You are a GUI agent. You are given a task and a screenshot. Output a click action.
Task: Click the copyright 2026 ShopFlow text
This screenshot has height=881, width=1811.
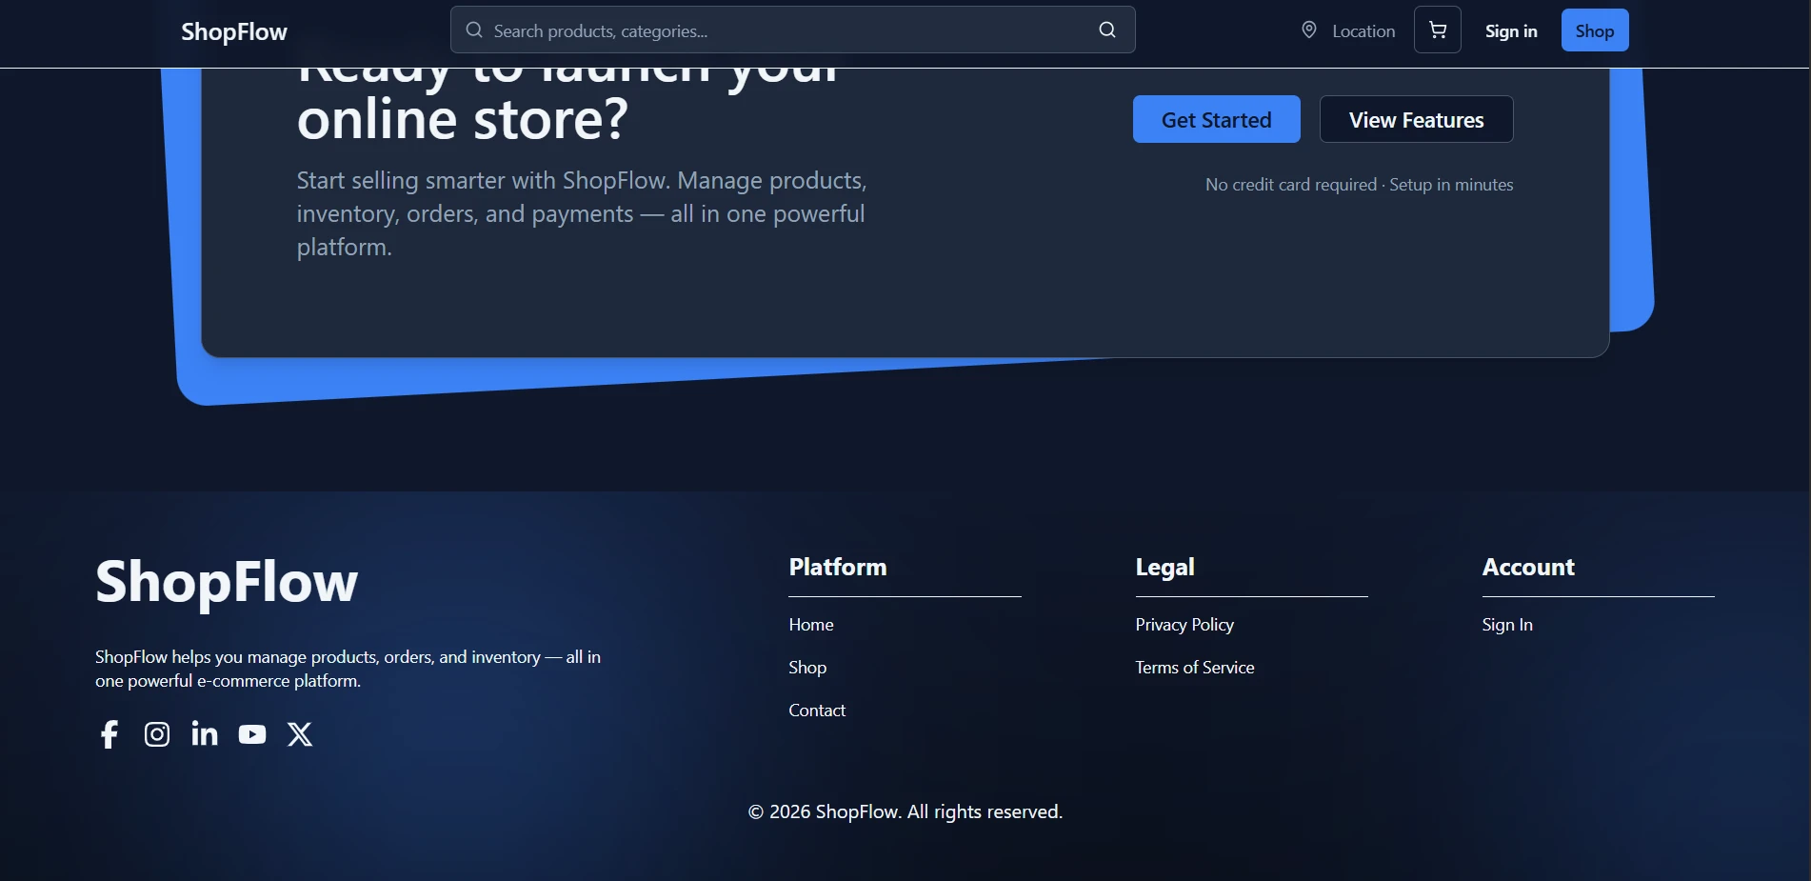(905, 811)
